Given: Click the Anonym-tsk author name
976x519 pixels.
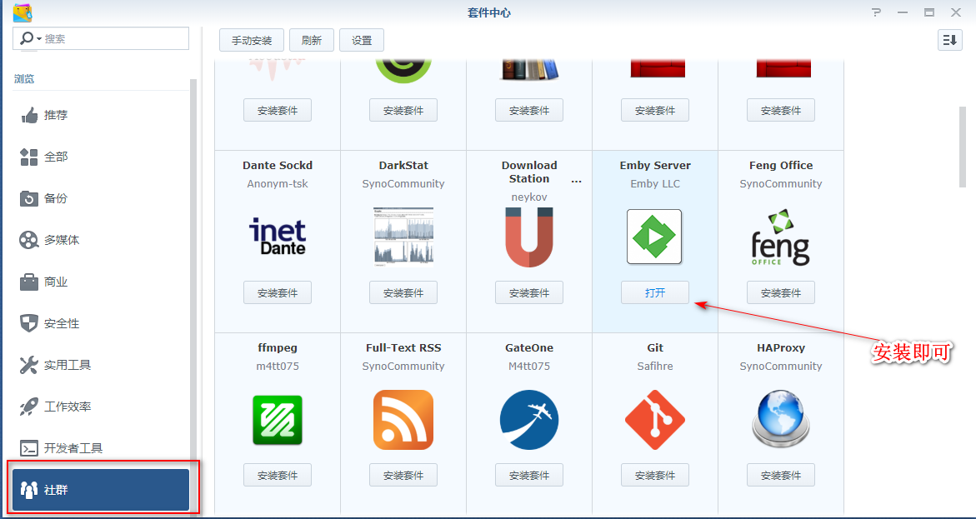Looking at the screenshot, I should pos(278,183).
